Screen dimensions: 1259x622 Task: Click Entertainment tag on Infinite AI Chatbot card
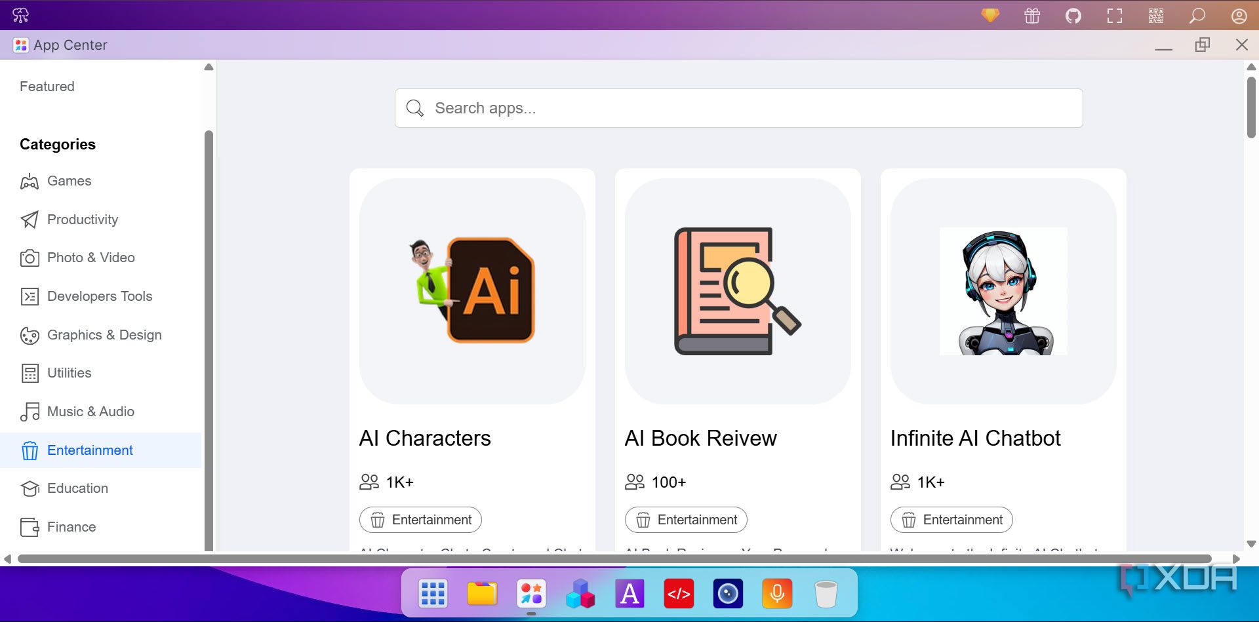(951, 520)
